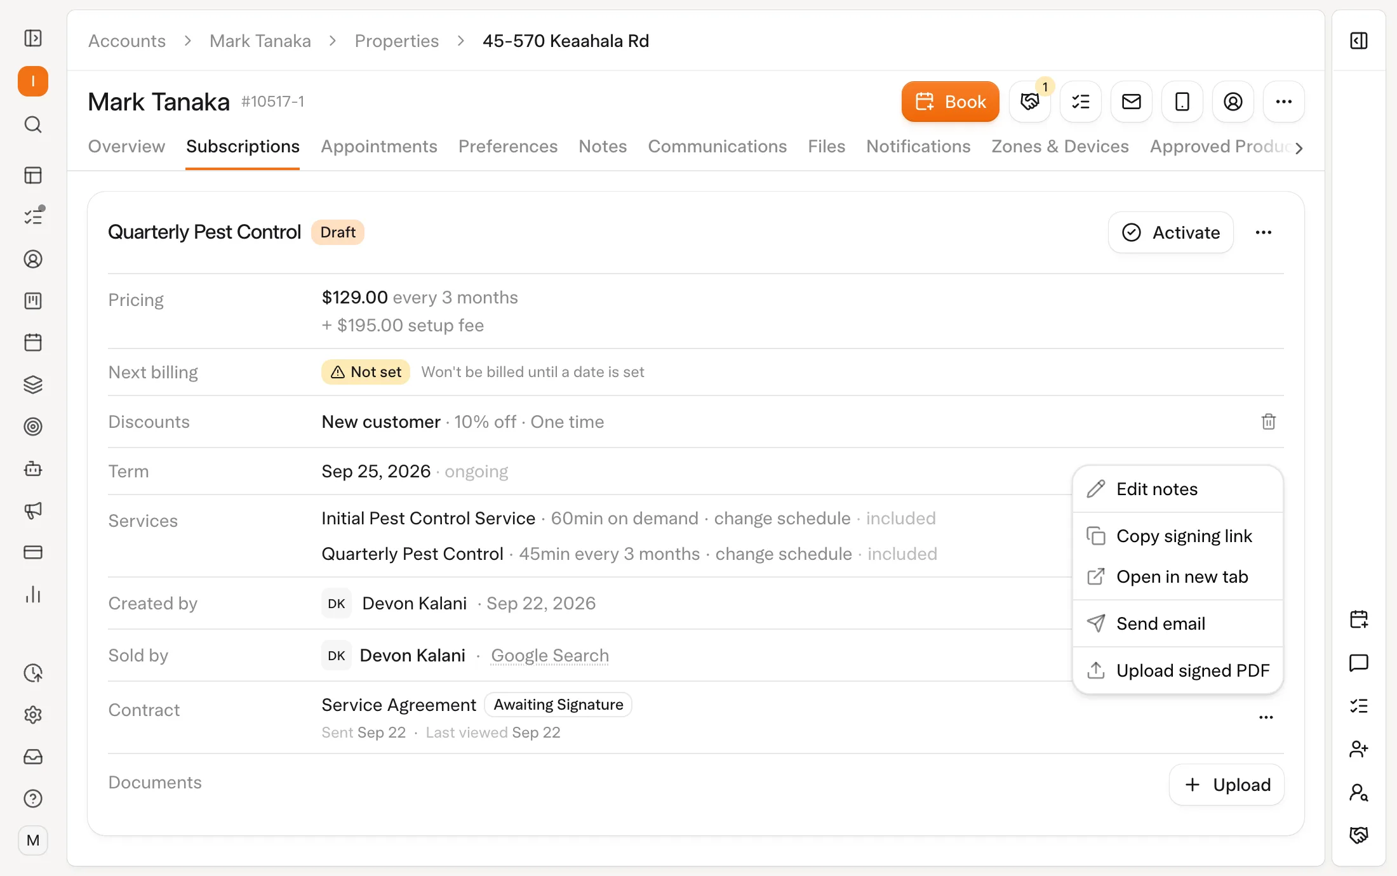
Task: Select Edit notes from the menu
Action: pos(1178,489)
